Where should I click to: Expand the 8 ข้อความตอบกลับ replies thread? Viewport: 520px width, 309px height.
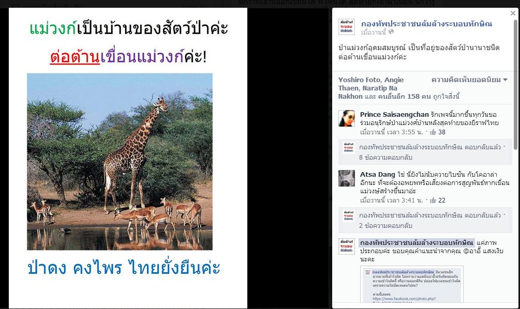(x=385, y=158)
